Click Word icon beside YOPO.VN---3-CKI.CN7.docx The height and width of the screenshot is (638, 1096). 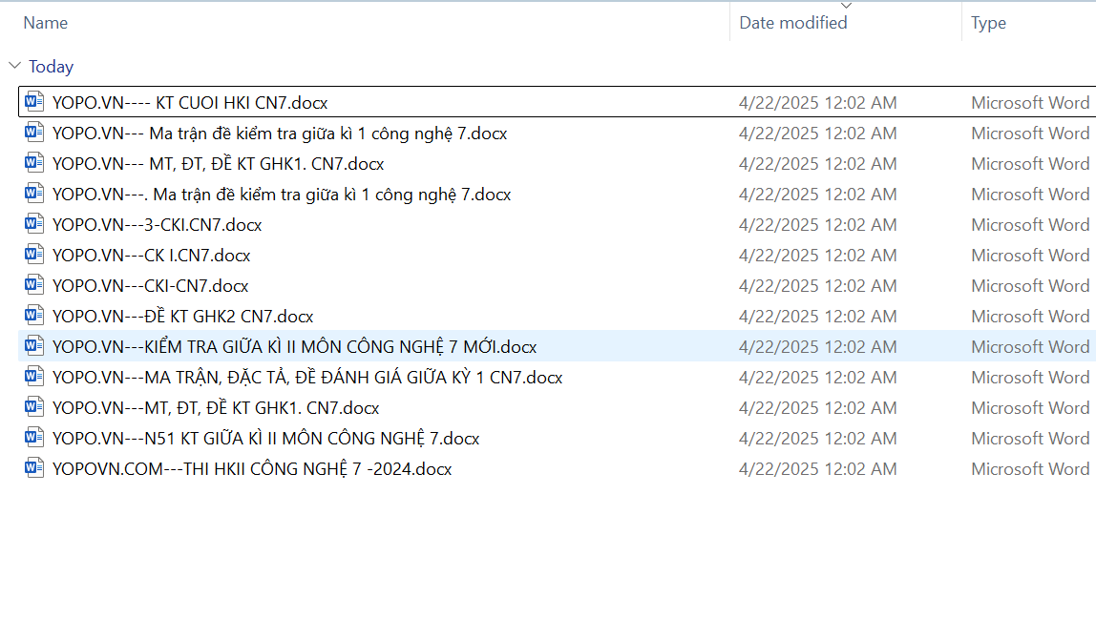[x=34, y=224]
